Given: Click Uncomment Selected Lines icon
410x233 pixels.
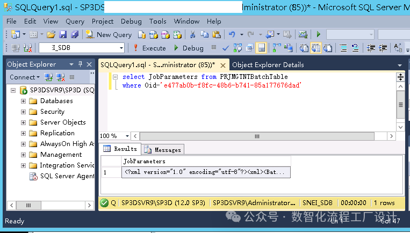Looking at the screenshot, I should tap(355, 48).
